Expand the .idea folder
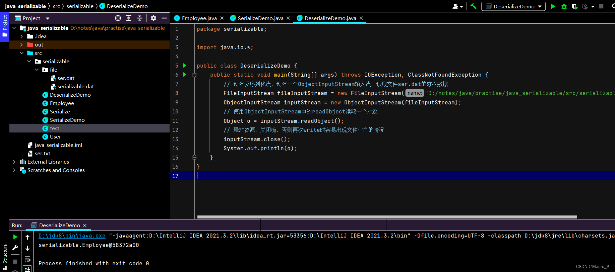The height and width of the screenshot is (272, 615). click(x=21, y=36)
